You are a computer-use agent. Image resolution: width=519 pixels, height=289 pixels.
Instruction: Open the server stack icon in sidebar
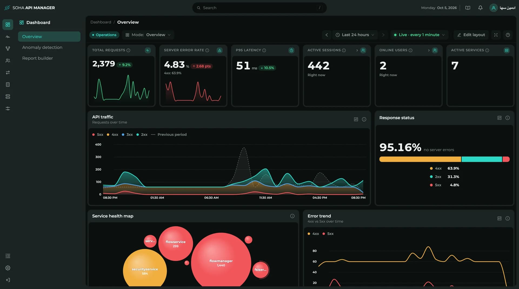click(x=8, y=96)
